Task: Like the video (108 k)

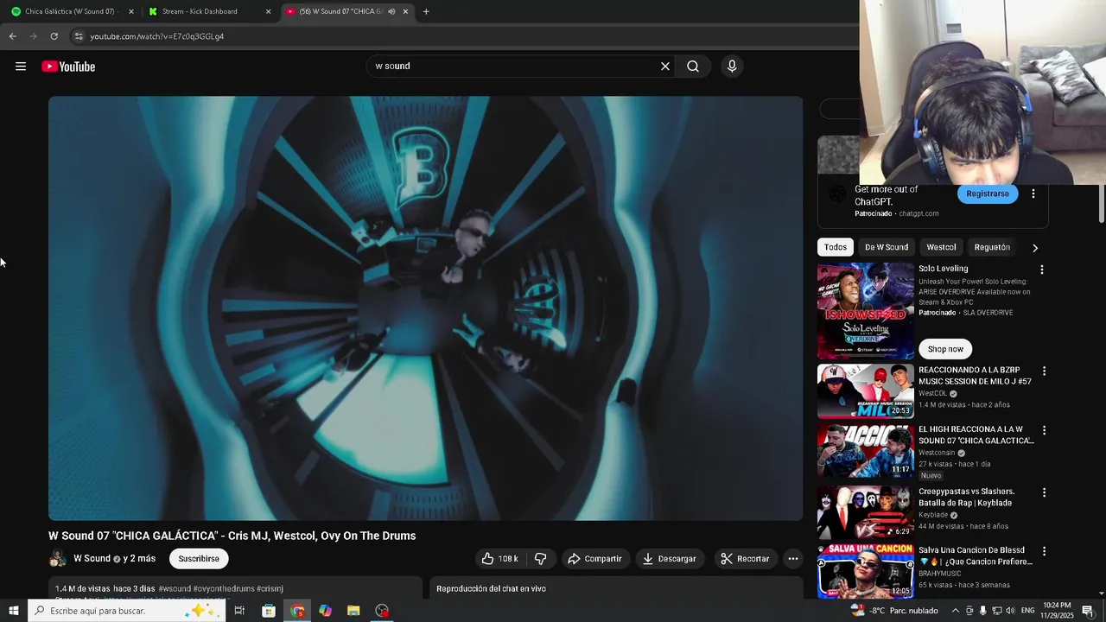Action: pos(500,559)
